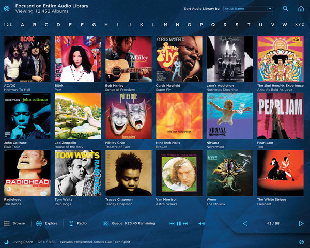This screenshot has height=248, width=310.
Task: Open Ween The Mollusk album cover
Action: coord(230,173)
